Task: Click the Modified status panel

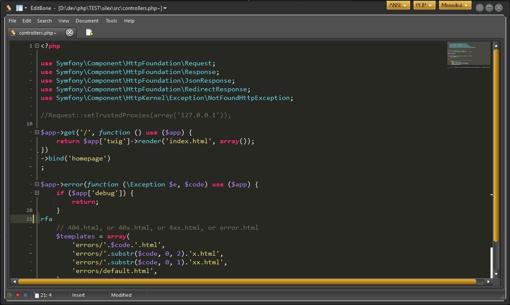Action: [121, 295]
